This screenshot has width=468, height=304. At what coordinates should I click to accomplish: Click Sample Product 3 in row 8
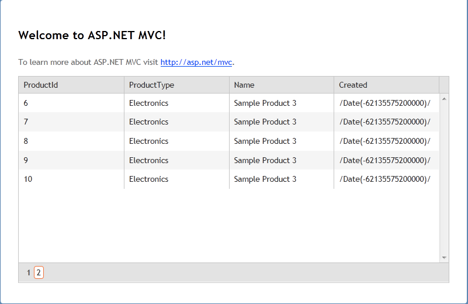265,141
